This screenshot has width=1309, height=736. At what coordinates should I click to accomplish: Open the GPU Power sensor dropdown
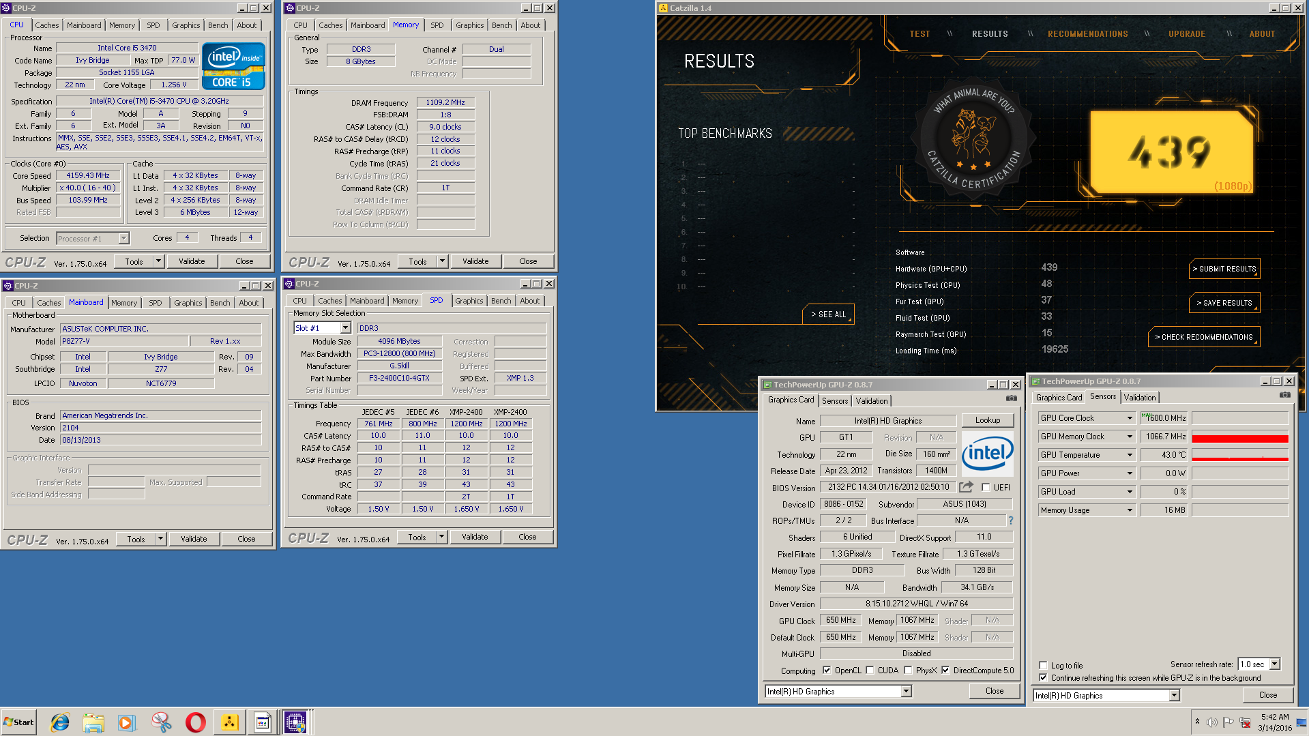1130,473
